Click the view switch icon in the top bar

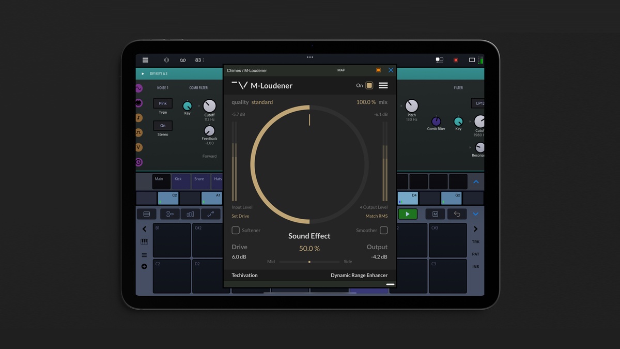click(439, 60)
